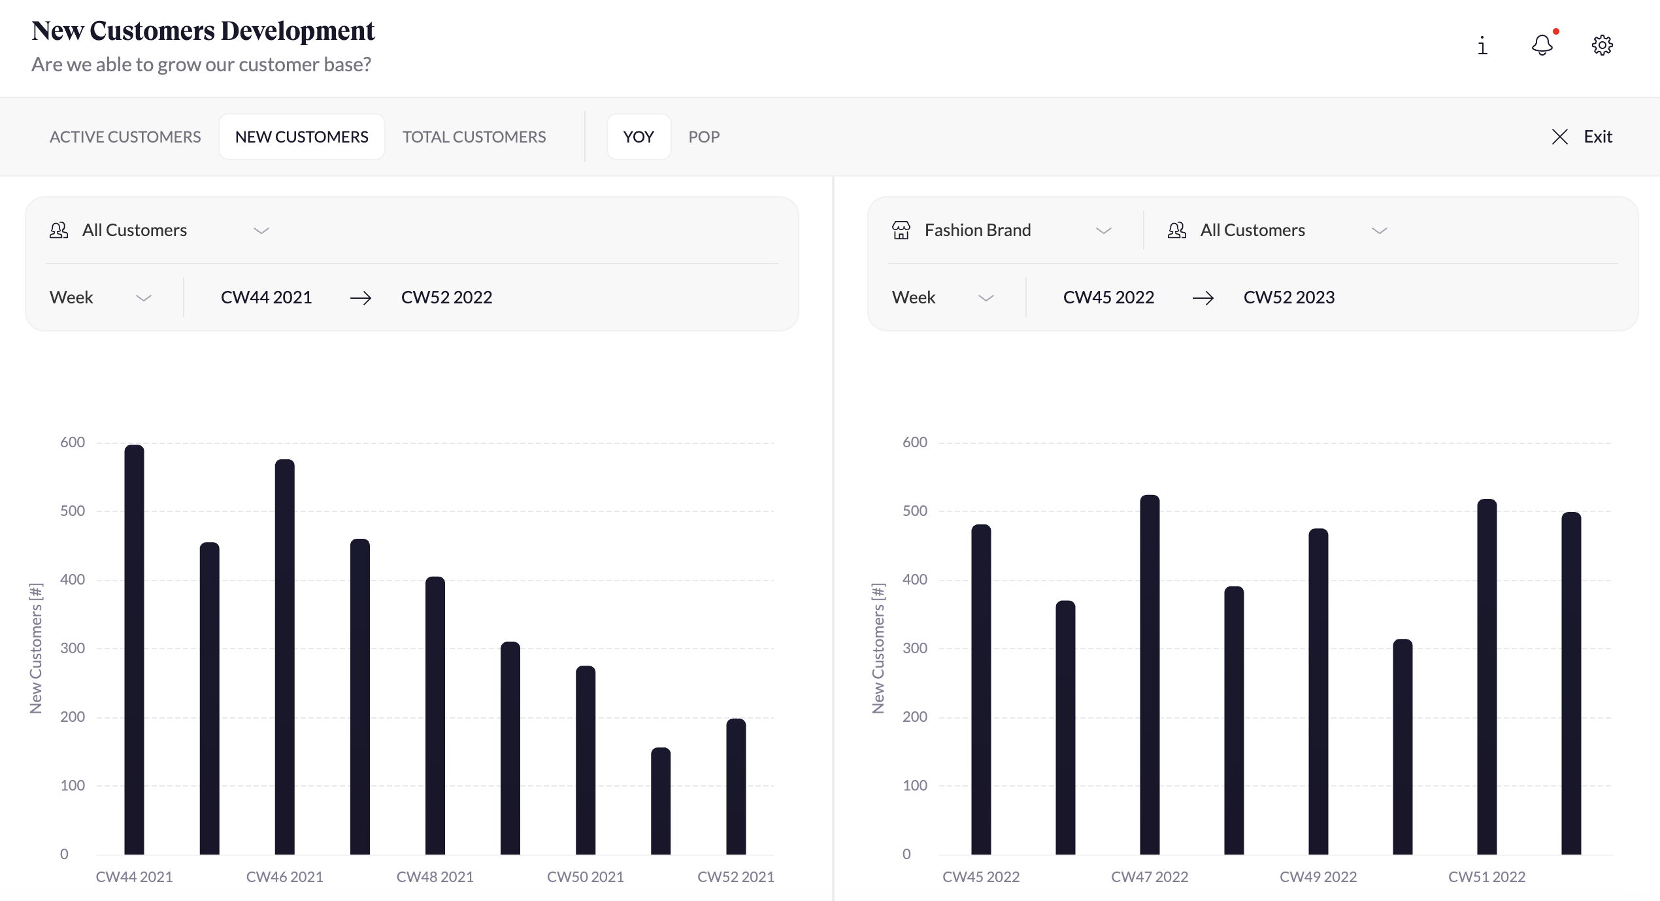Expand the All Customers dropdown in the left panel

click(x=261, y=230)
